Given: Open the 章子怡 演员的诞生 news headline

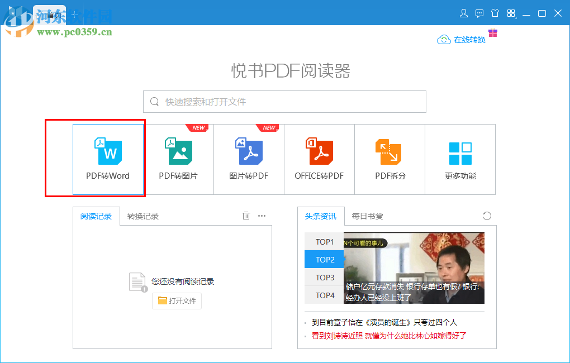Looking at the screenshot, I should [384, 322].
